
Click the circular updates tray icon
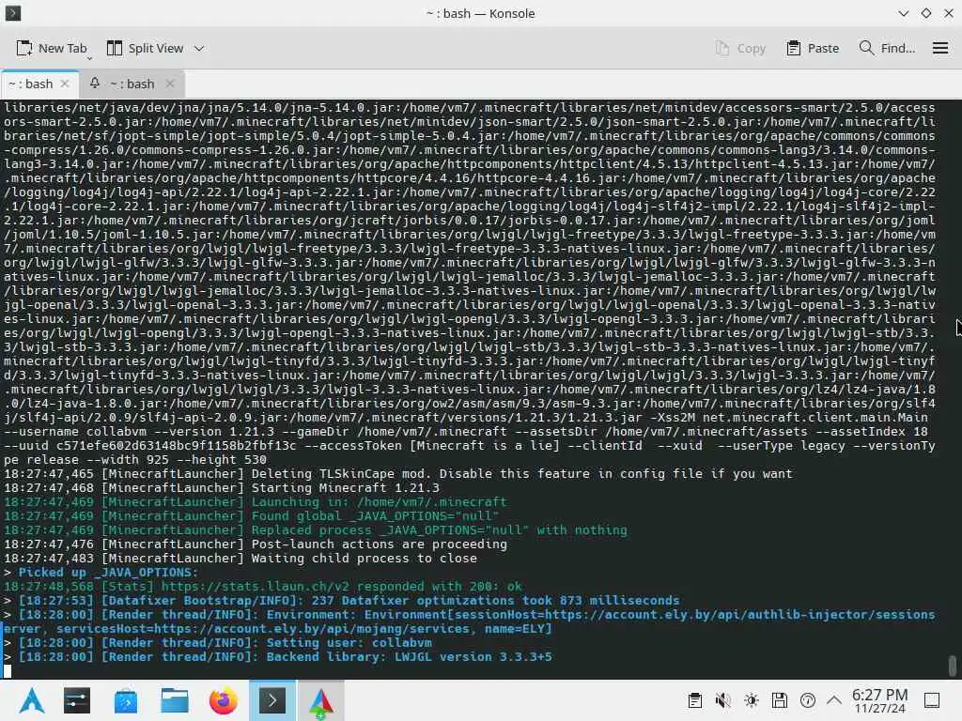[x=808, y=700]
